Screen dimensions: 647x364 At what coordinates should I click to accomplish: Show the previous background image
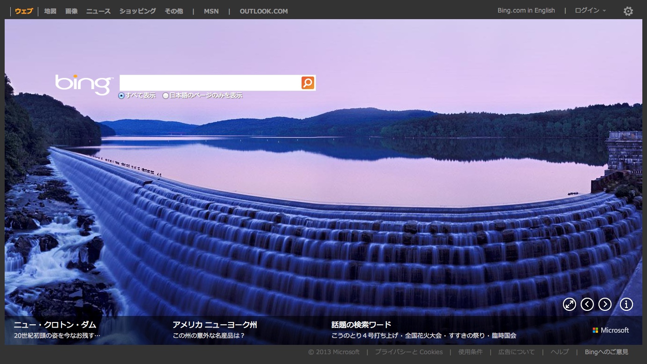[587, 304]
